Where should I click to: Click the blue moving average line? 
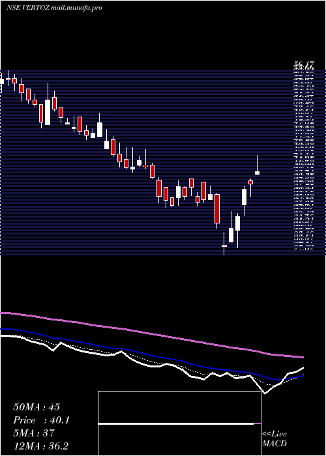[151, 356]
